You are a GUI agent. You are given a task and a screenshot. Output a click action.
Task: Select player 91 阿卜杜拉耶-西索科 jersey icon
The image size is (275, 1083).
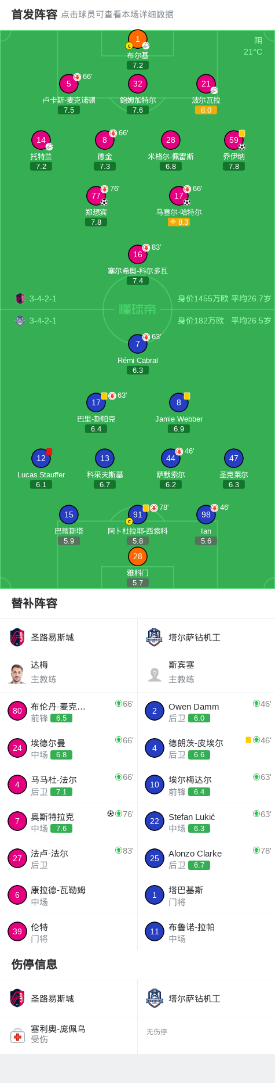coord(138,514)
